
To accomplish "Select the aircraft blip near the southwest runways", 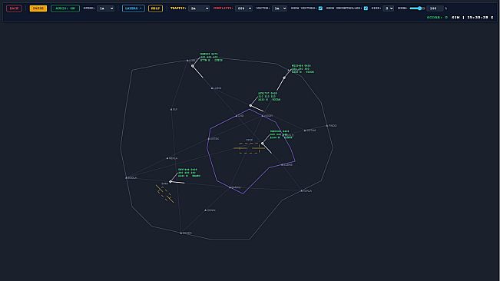I will click(x=171, y=182).
